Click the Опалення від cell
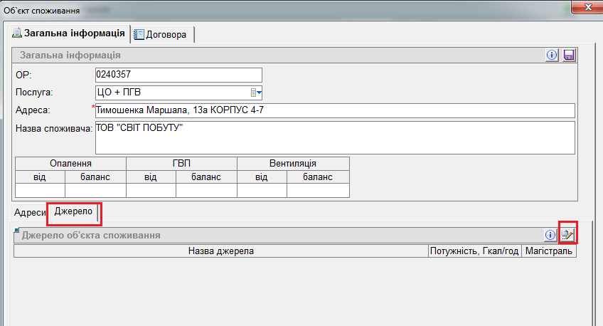This screenshot has width=603, height=326. pyautogui.click(x=40, y=190)
